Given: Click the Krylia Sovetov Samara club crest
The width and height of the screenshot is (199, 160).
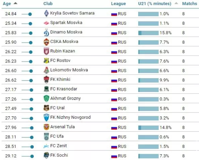Looking at the screenshot, I should [x=47, y=13].
